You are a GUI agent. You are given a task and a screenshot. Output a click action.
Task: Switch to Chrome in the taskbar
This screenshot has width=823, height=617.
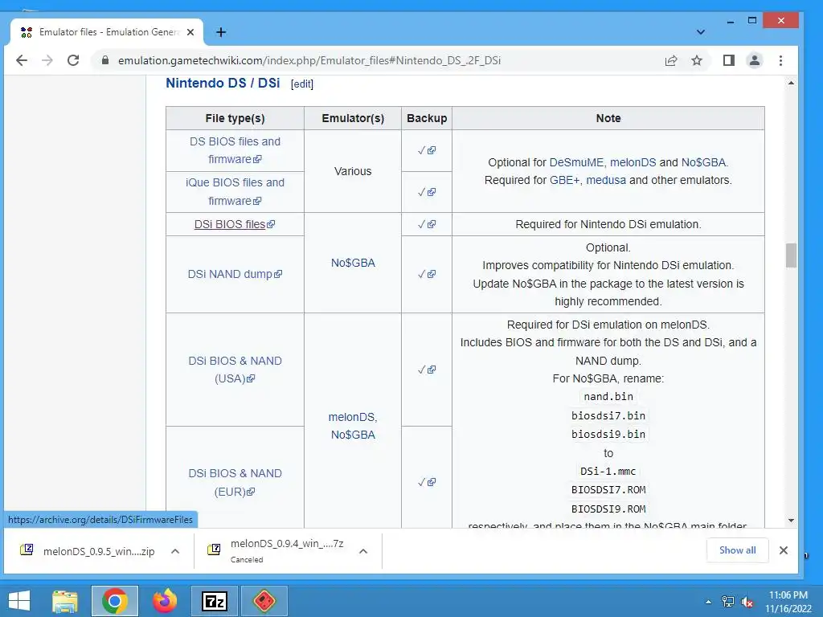(115, 601)
